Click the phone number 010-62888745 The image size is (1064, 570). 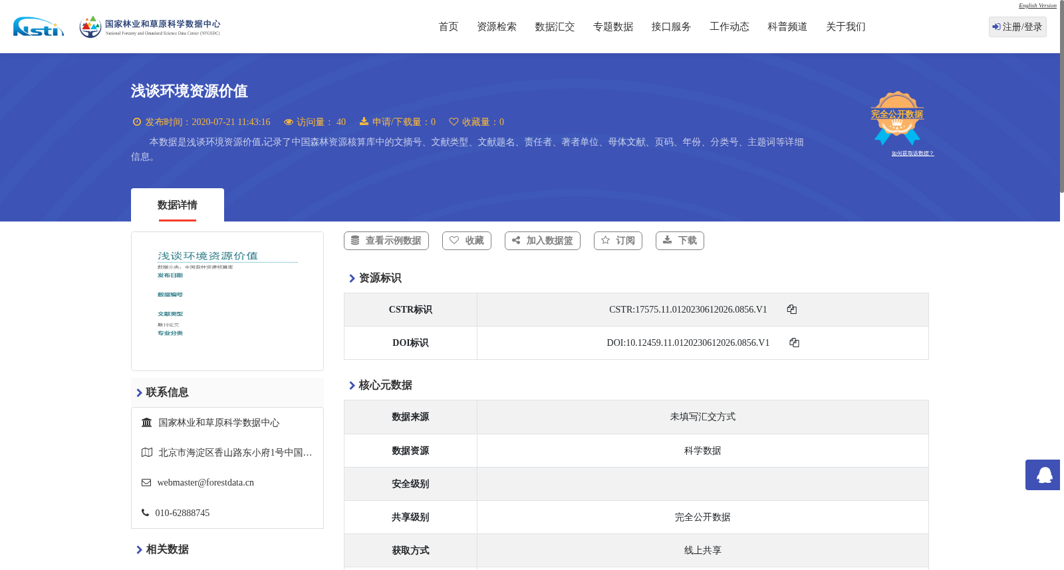182,513
